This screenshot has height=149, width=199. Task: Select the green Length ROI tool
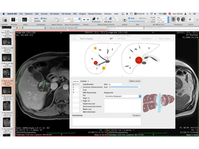pos(115,19)
